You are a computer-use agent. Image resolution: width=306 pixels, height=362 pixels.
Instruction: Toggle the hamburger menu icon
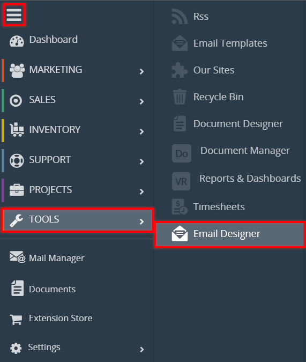[14, 15]
